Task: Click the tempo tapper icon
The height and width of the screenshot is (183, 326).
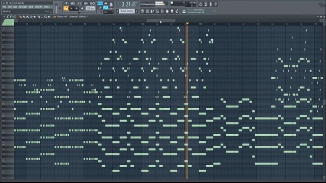Action: point(177,11)
